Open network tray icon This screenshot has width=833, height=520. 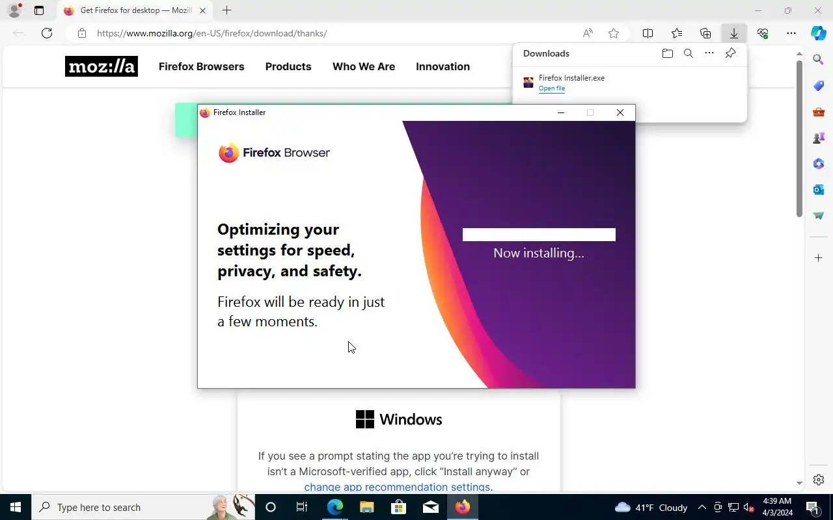point(733,507)
